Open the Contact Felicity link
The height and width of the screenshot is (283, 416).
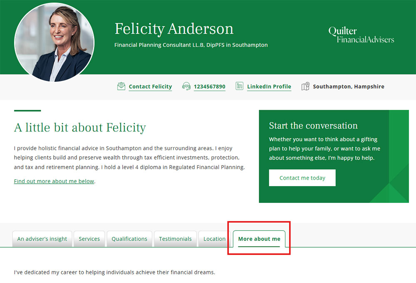click(x=150, y=86)
